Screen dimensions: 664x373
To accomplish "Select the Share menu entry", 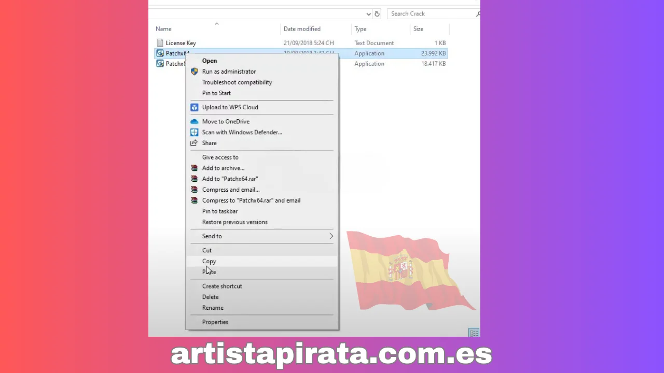I will (209, 143).
